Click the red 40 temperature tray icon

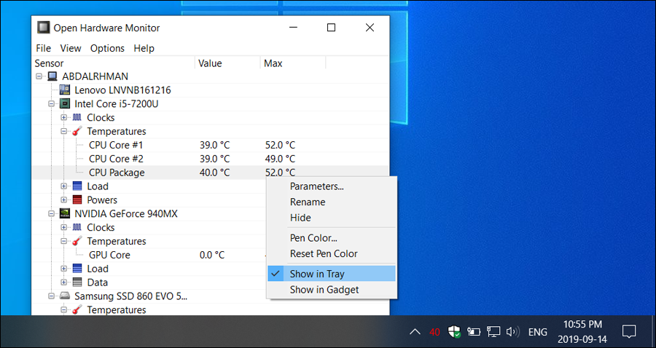[x=434, y=332]
